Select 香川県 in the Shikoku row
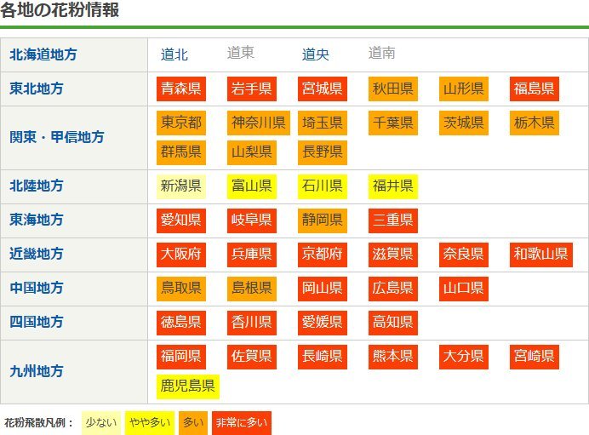 click(x=251, y=322)
